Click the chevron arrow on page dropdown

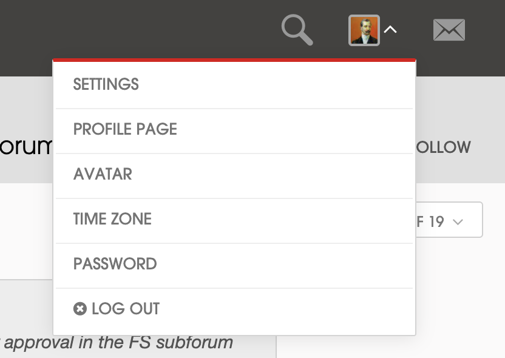point(458,222)
